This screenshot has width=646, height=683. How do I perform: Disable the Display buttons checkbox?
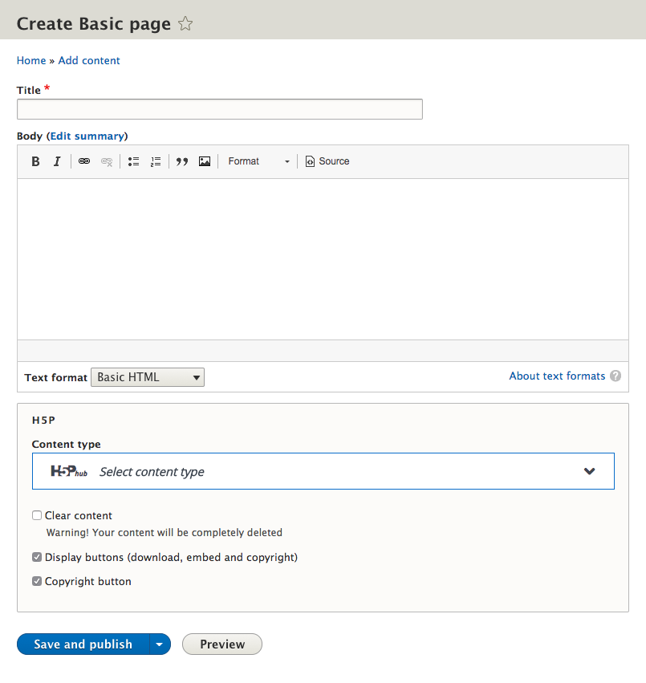click(36, 556)
